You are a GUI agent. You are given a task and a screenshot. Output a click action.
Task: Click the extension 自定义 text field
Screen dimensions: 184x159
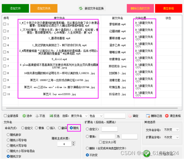pyautogui.click(x=110, y=129)
